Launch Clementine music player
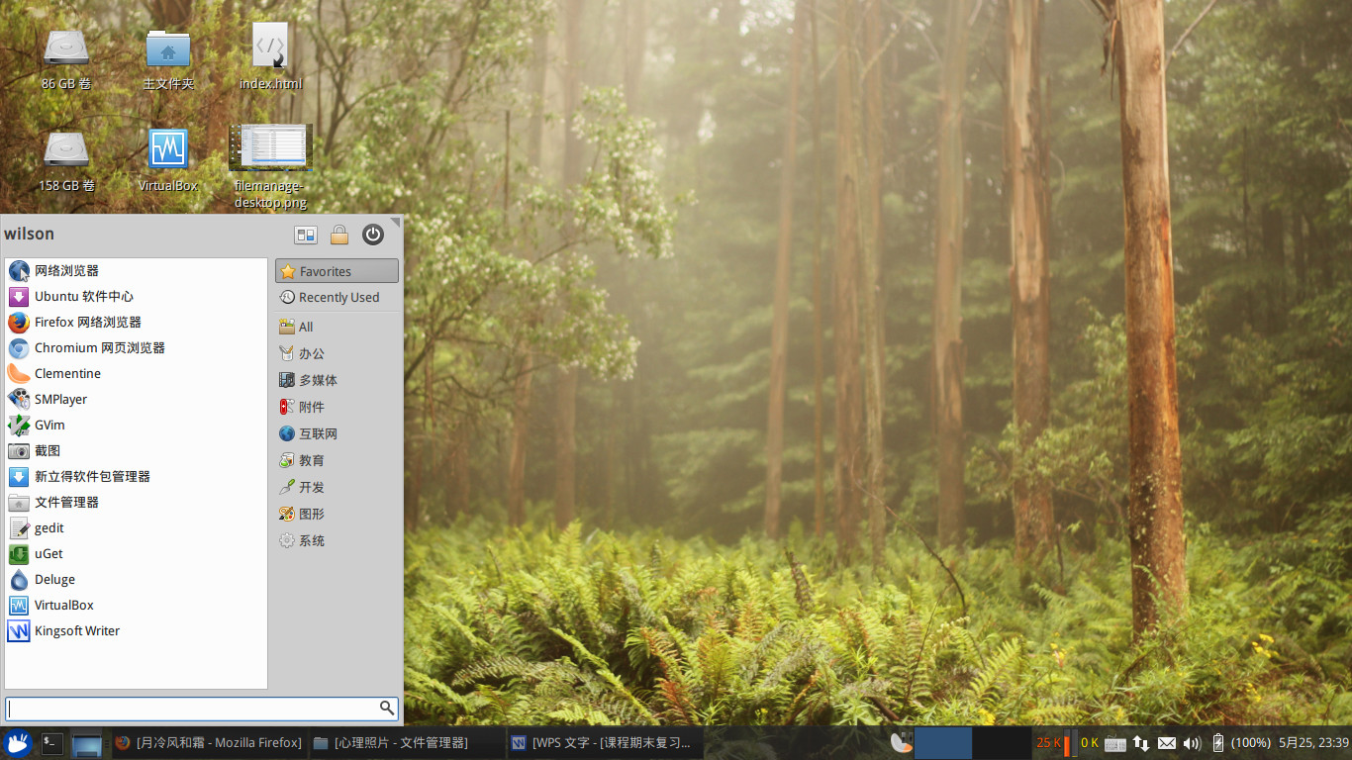 coord(136,373)
